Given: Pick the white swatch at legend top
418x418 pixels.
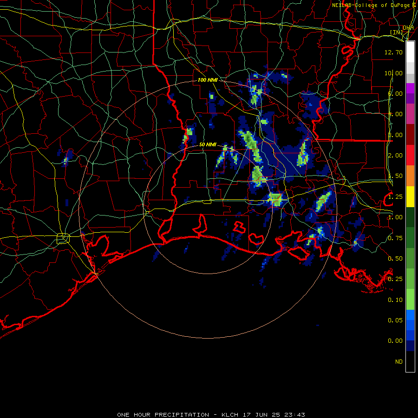Looking at the screenshot, I should 410,52.
